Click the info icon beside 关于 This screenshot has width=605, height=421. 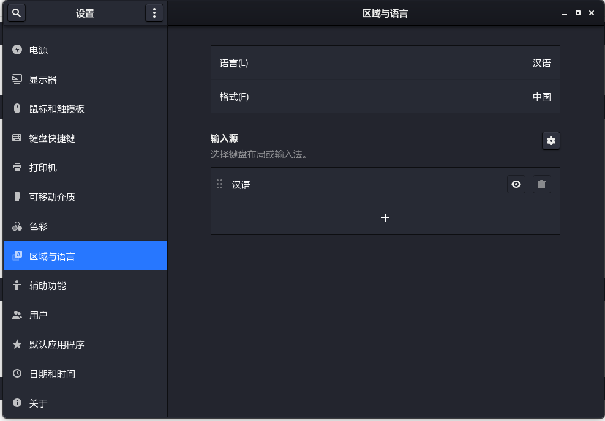pos(17,403)
